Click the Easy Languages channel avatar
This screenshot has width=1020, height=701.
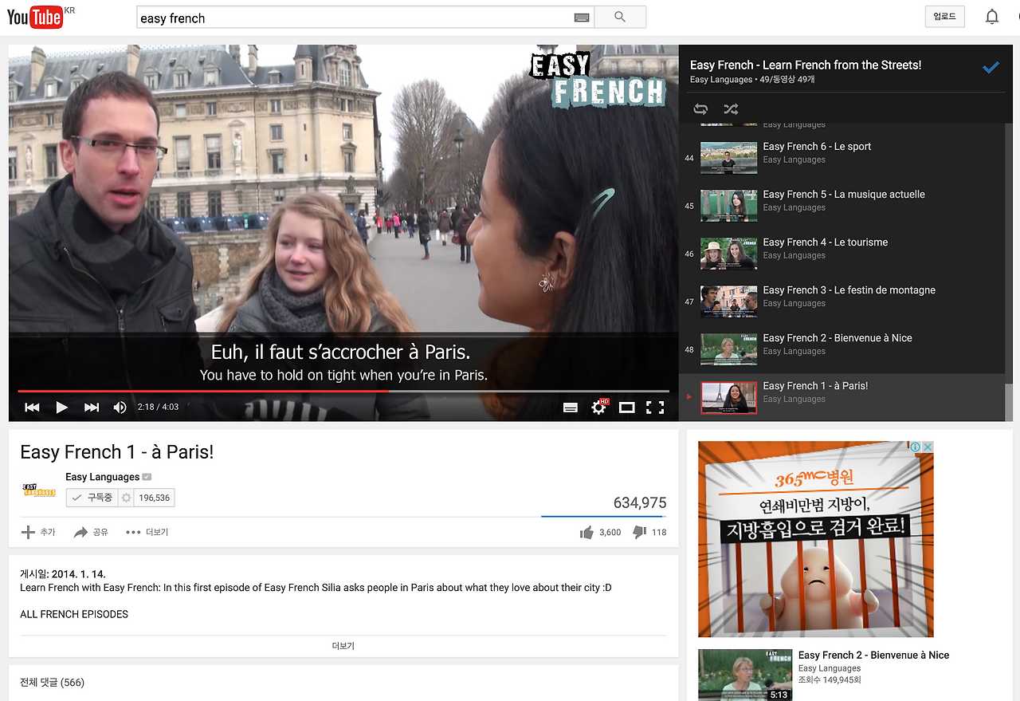39,490
